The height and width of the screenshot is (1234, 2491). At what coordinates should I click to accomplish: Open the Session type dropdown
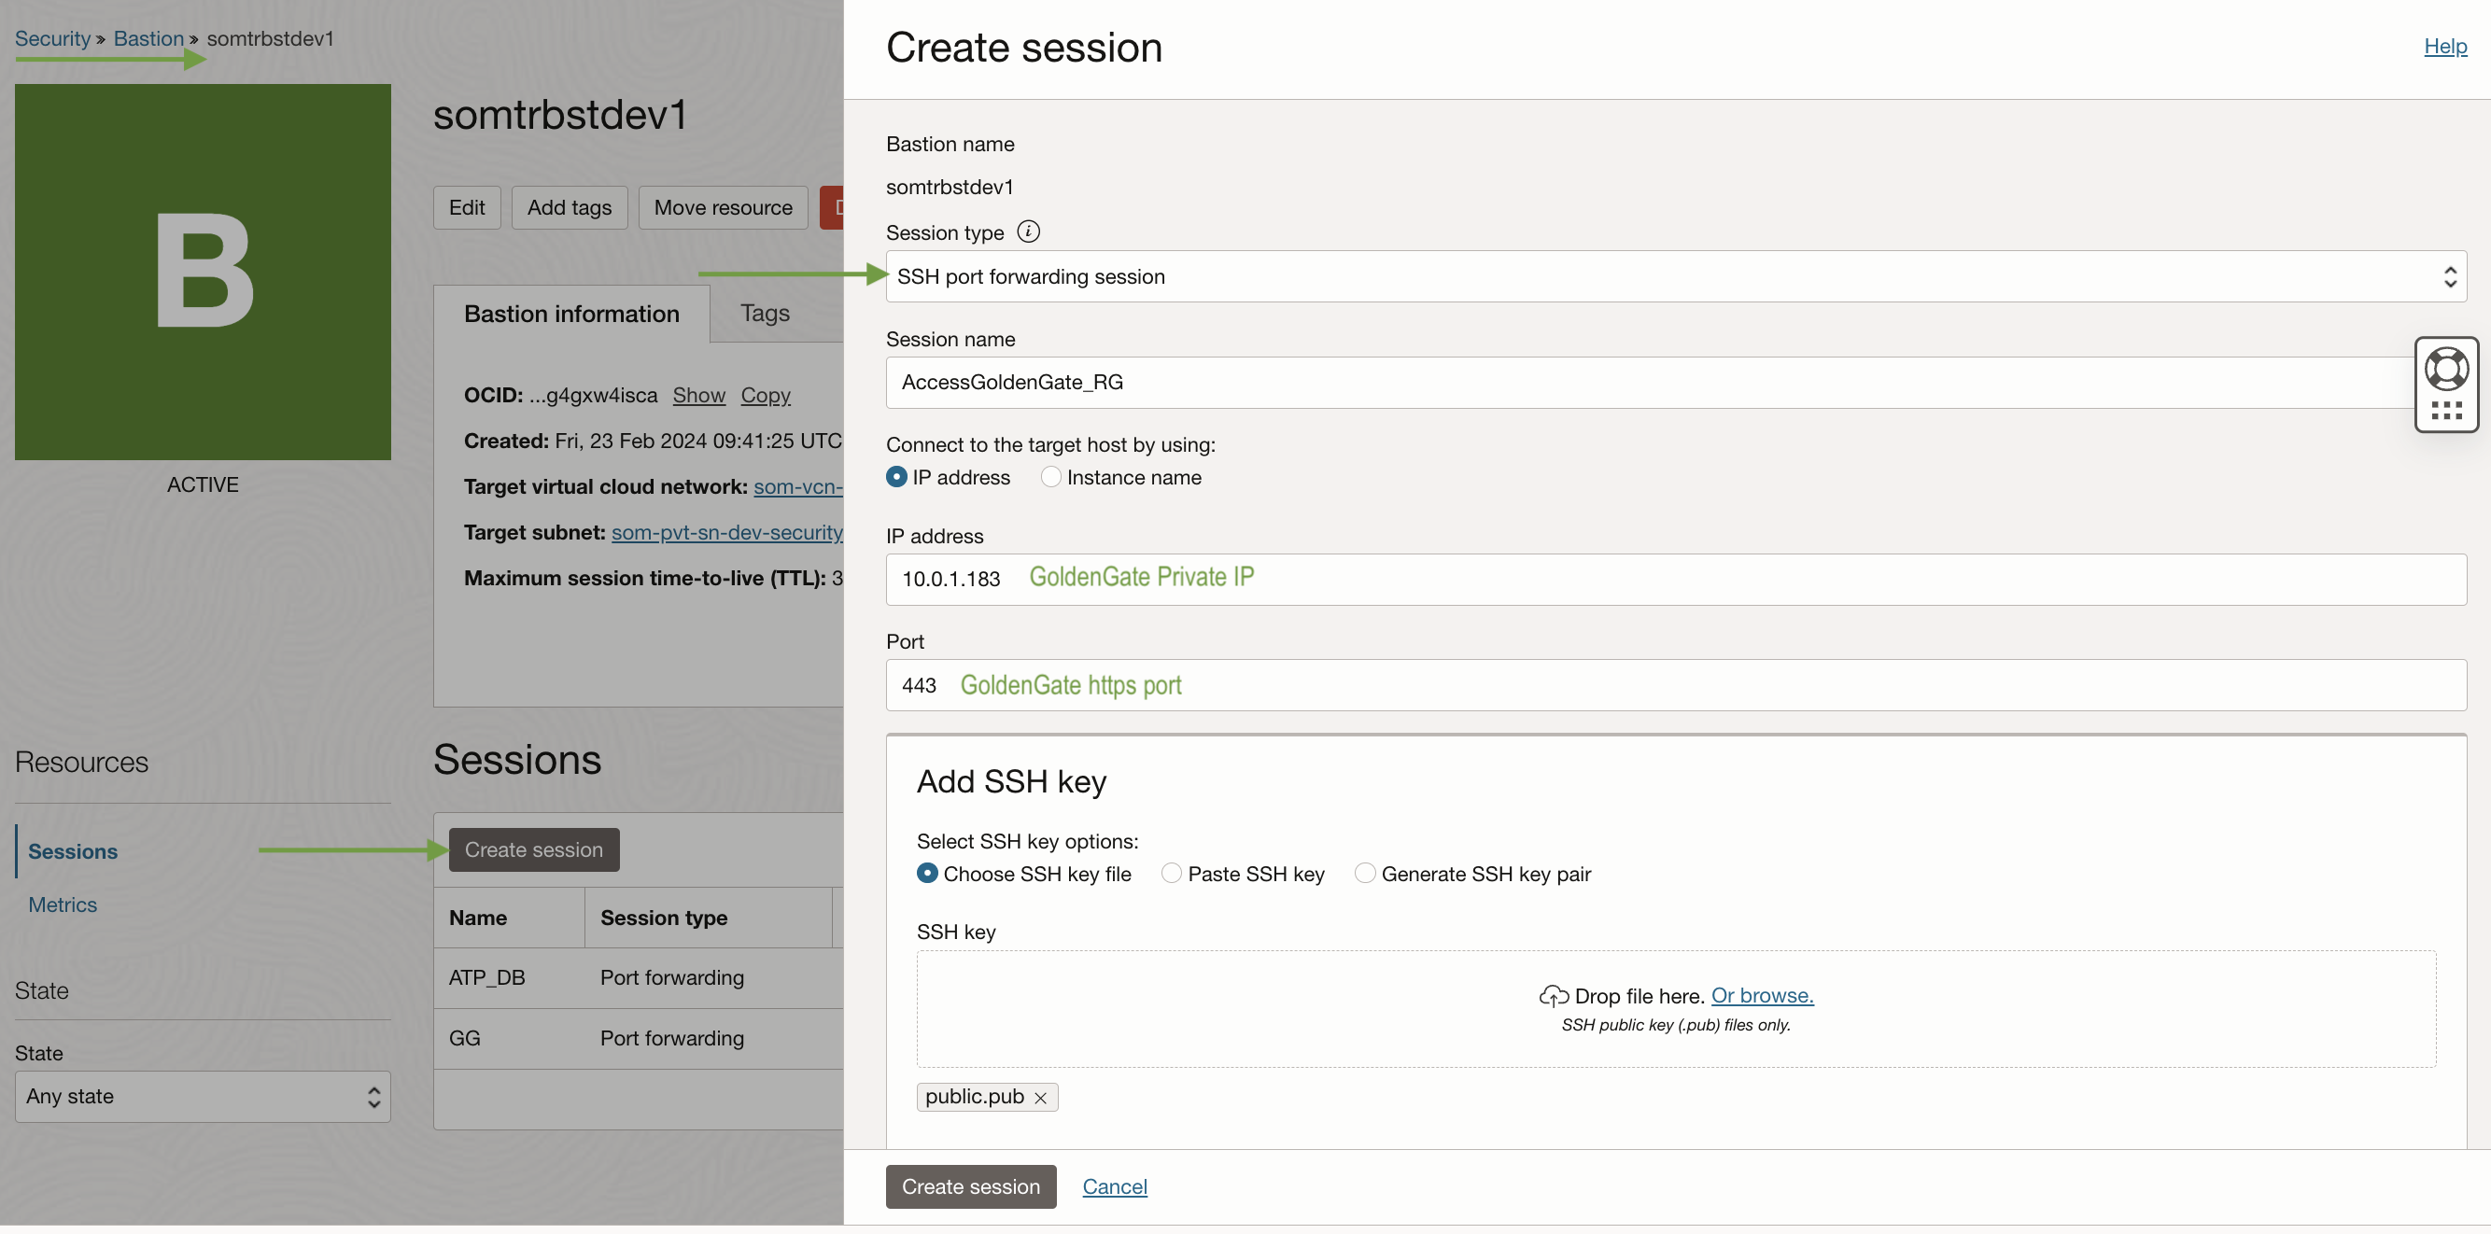coord(1675,276)
